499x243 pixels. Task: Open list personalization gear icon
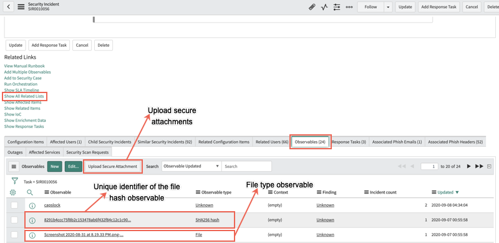pos(13,192)
